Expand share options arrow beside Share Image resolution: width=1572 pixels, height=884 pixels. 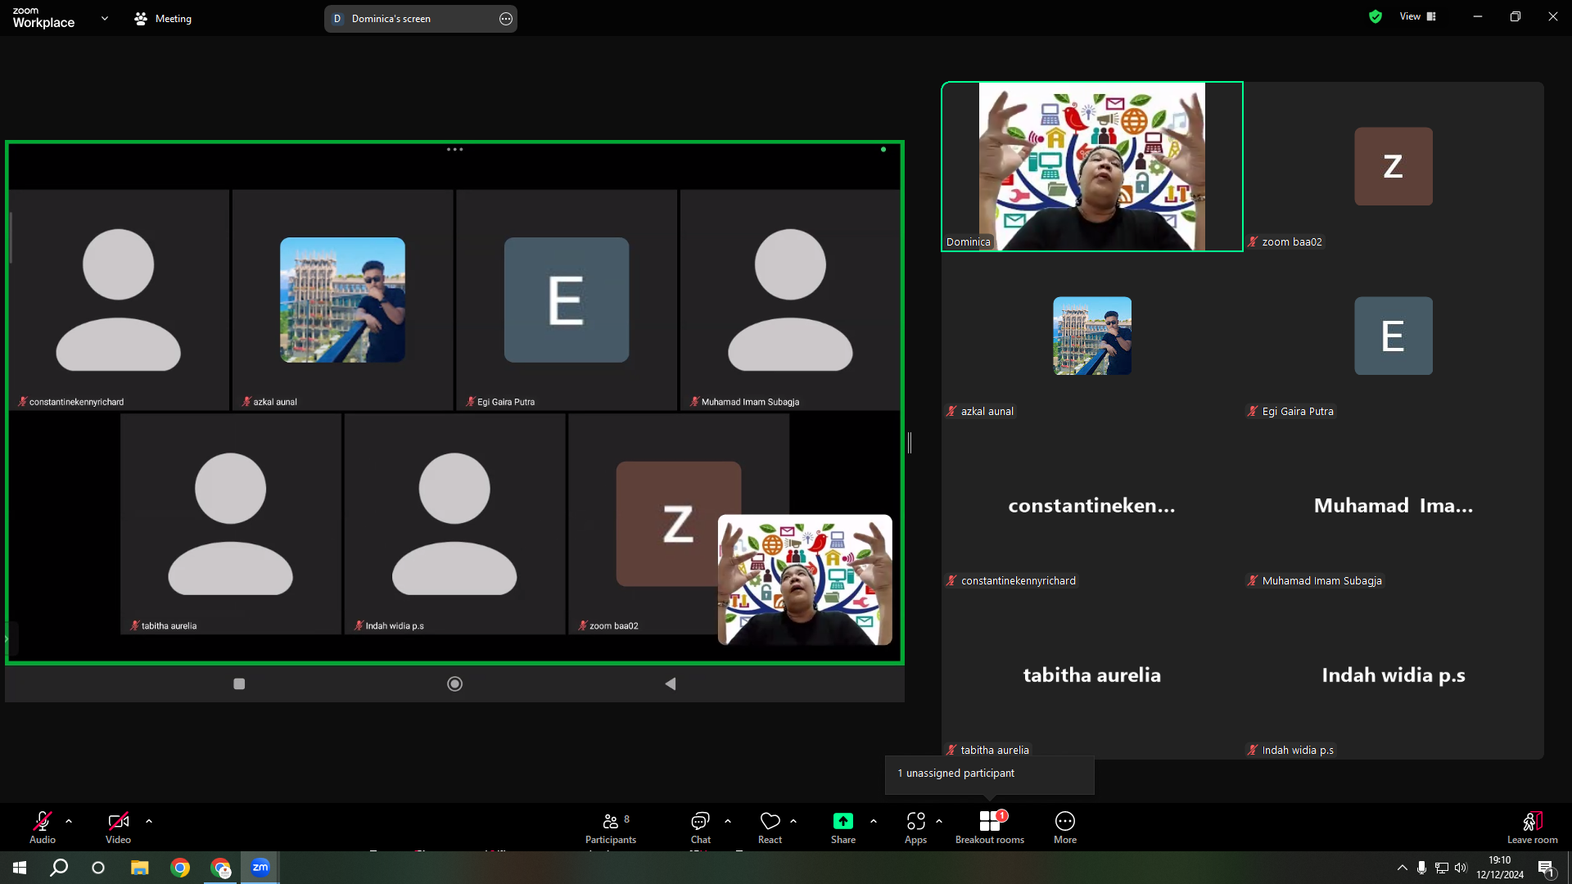(874, 821)
